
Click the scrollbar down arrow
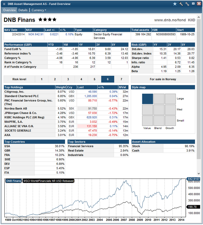[x=199, y=173]
